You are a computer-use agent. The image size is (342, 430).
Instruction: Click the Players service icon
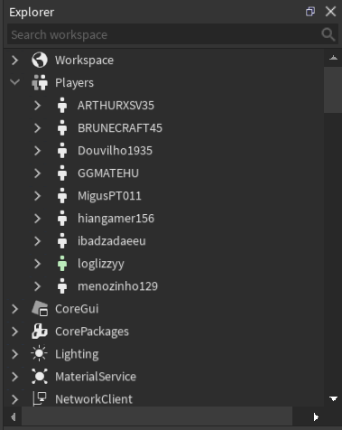click(40, 82)
